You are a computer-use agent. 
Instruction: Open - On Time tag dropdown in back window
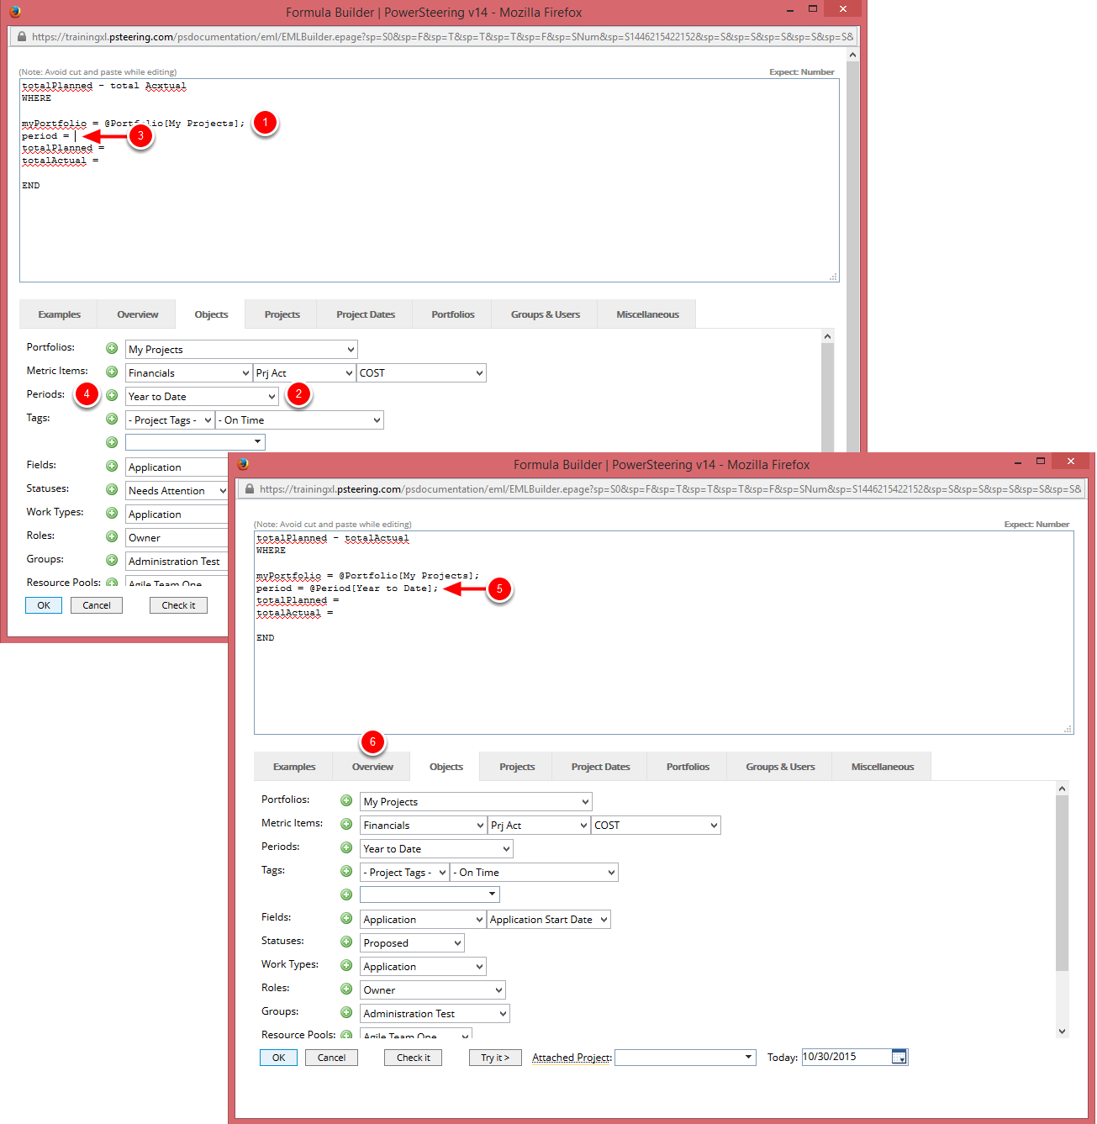coord(300,420)
